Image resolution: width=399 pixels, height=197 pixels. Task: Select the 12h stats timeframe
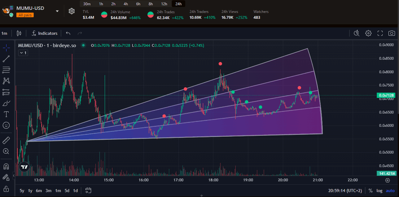(164, 4)
